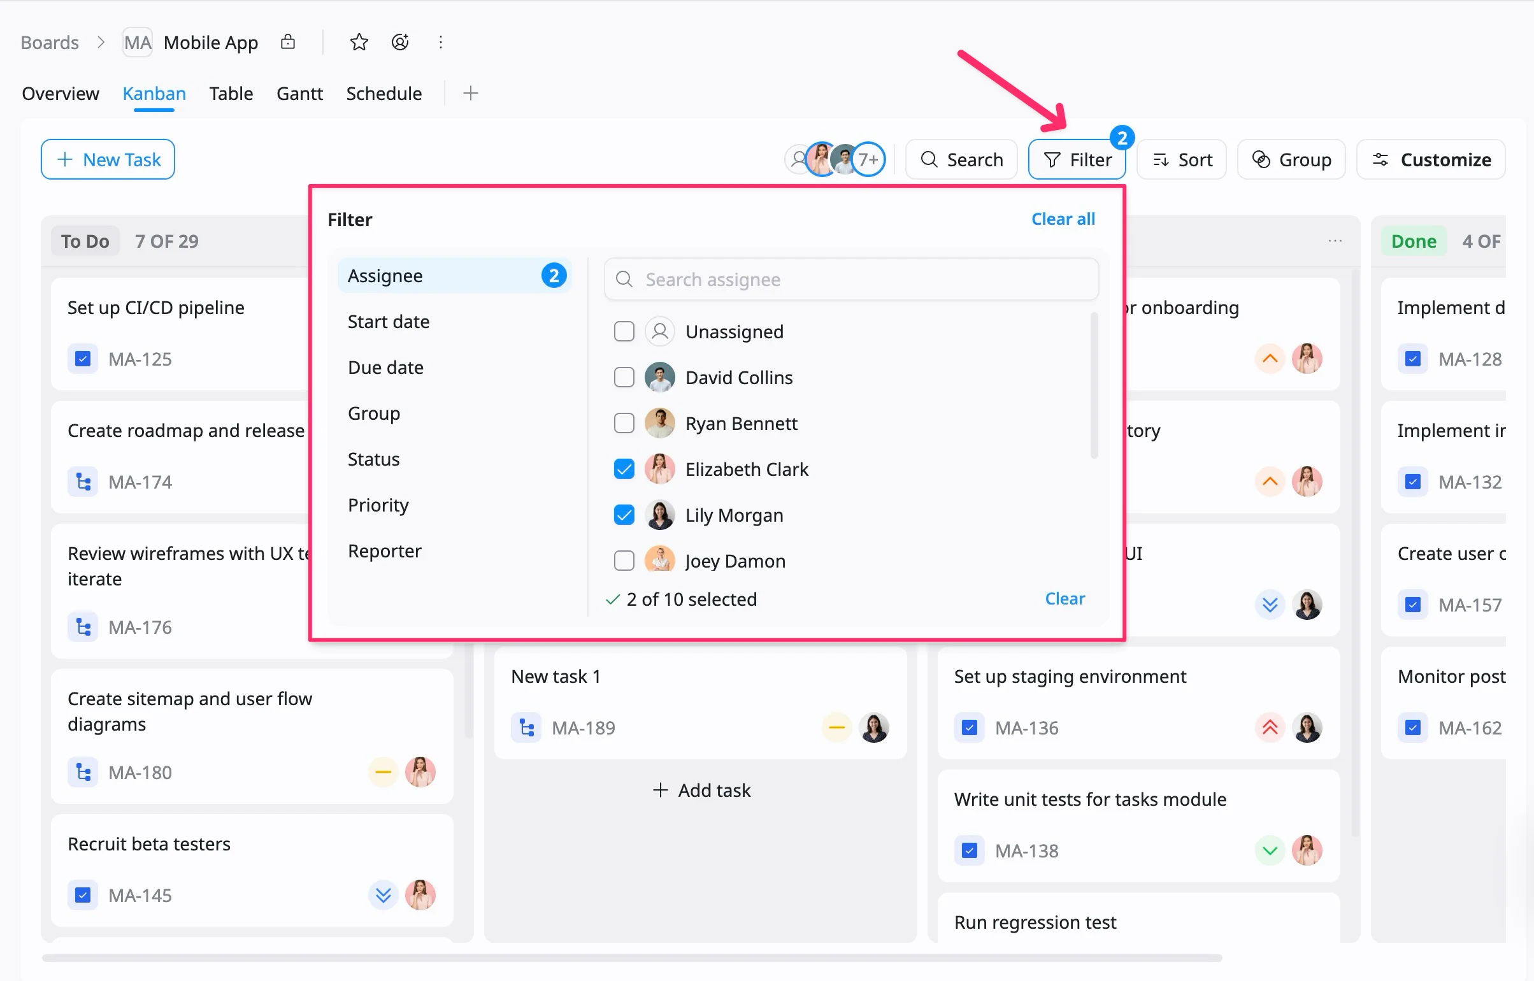Viewport: 1534px width, 981px height.
Task: Click the assignee avatar on MA-189
Action: [x=874, y=727]
